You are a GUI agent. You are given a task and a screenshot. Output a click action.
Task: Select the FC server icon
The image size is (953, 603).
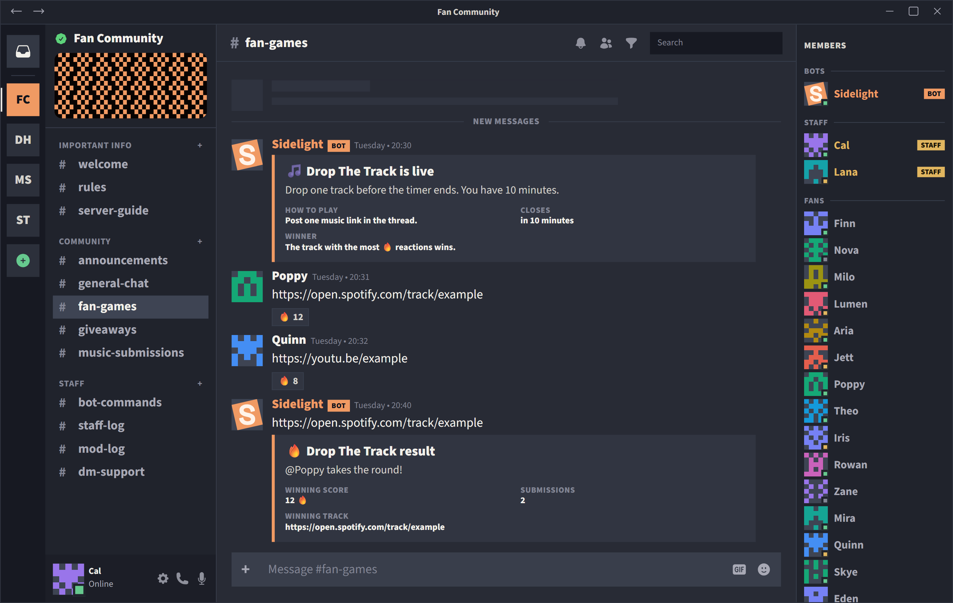pos(23,99)
